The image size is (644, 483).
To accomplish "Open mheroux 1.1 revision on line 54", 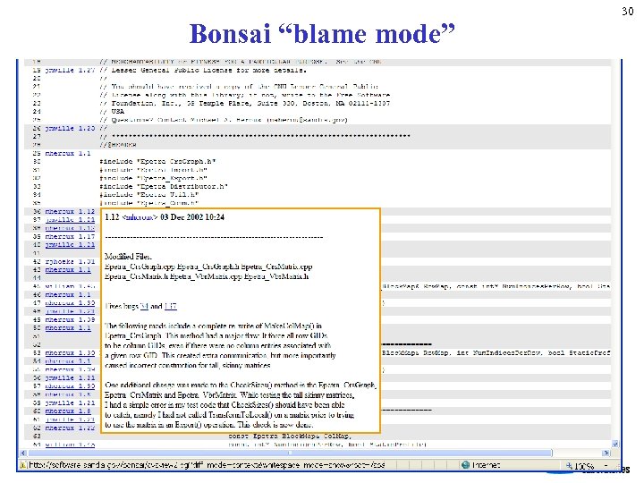I will coord(68,361).
